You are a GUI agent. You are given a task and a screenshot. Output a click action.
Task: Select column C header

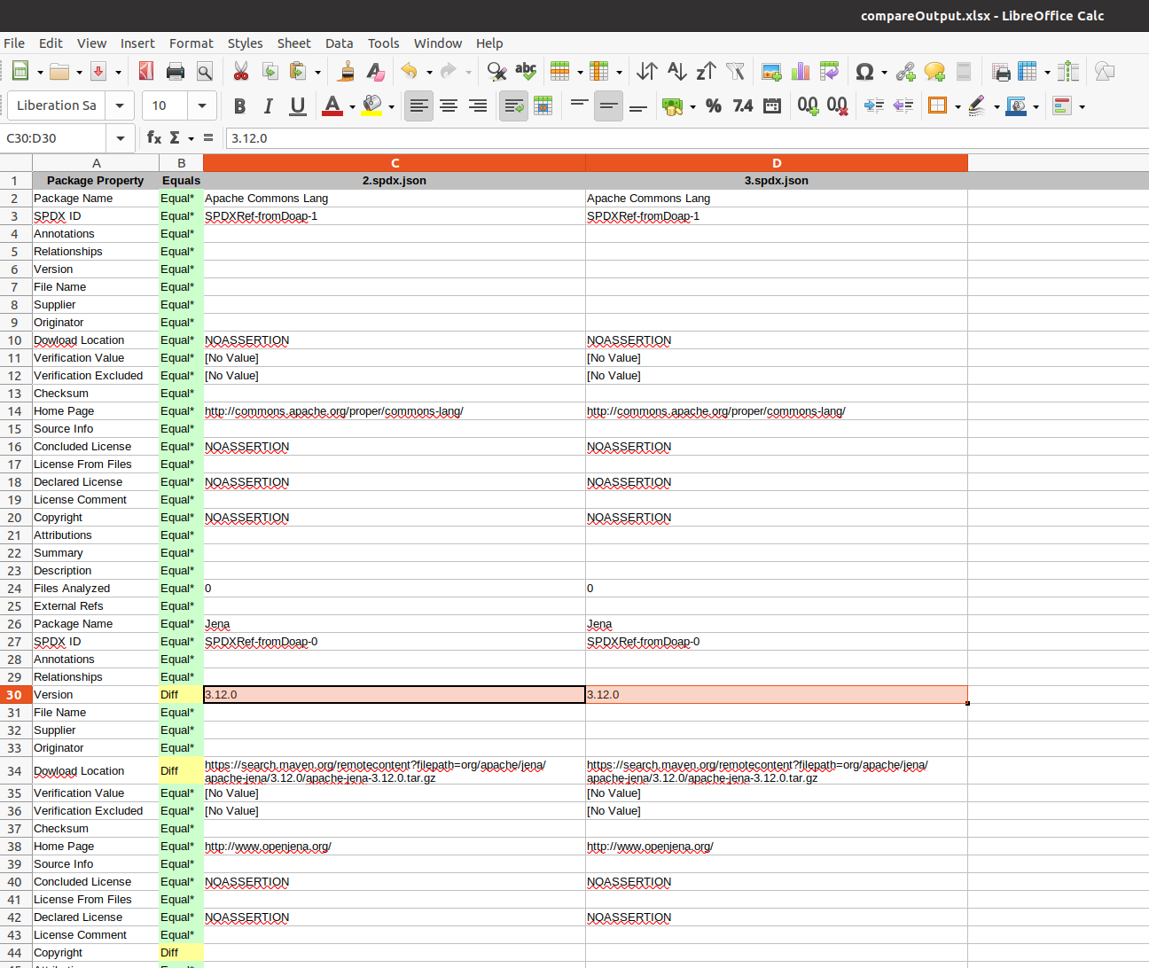click(x=395, y=162)
